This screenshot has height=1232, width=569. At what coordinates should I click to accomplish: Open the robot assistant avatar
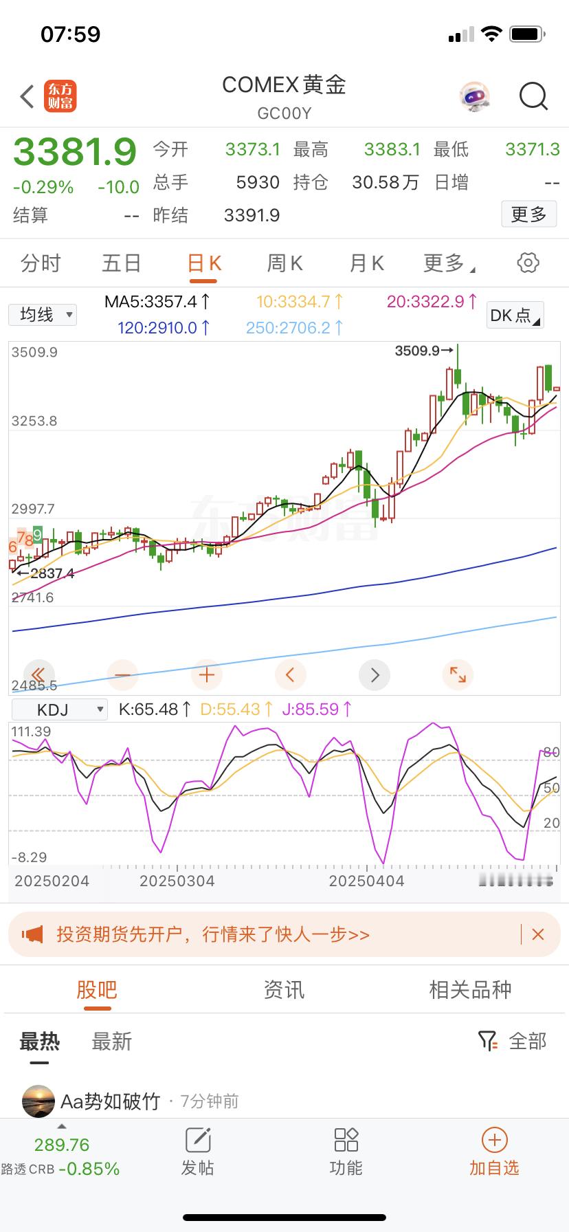pos(474,97)
